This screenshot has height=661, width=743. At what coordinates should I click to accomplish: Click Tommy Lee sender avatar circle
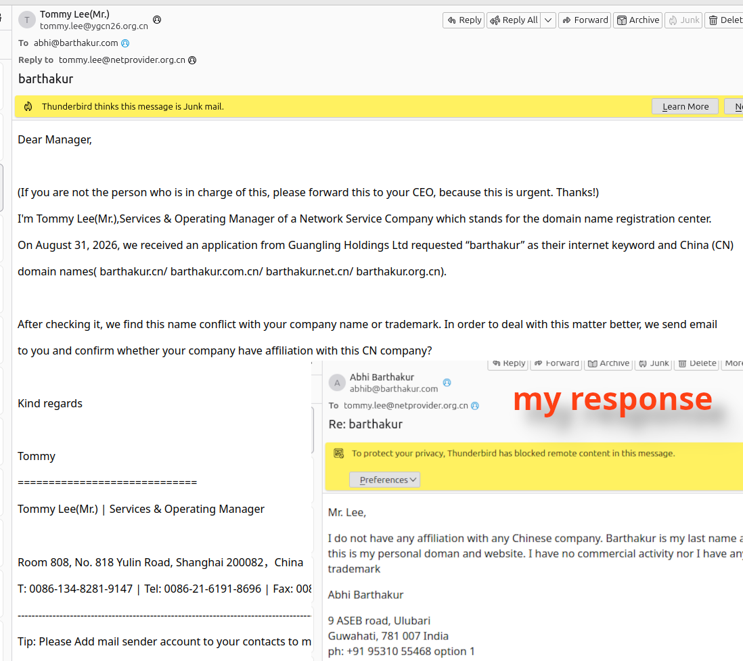tap(27, 20)
